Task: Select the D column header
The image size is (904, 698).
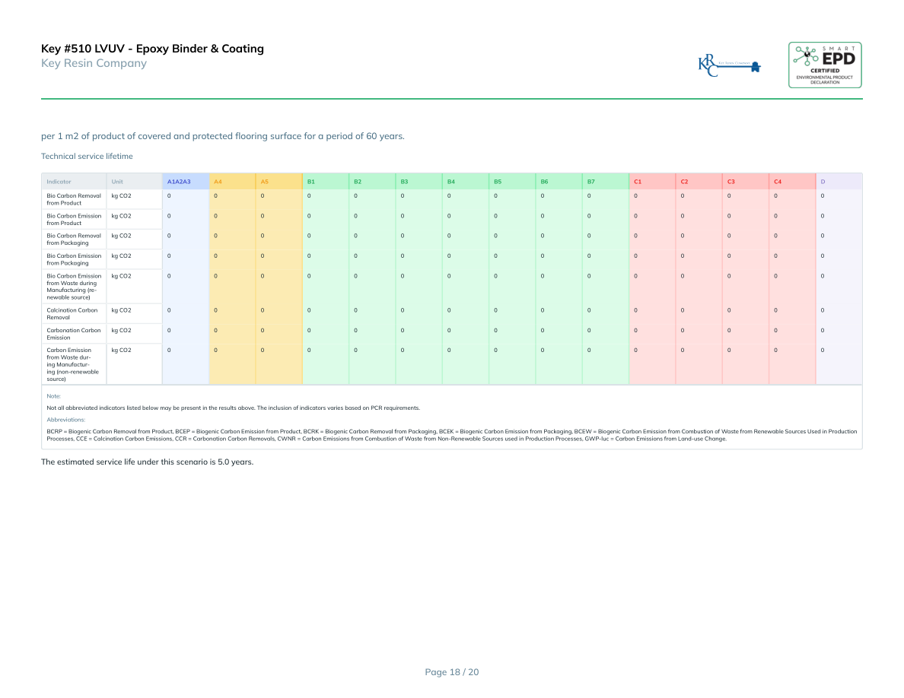Action: coord(823,182)
